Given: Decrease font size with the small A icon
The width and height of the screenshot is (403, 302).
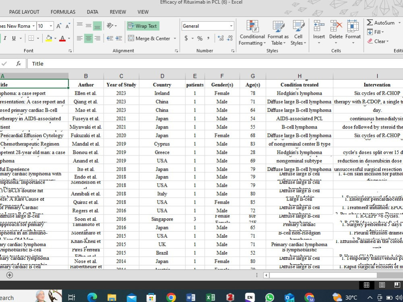Looking at the screenshot, I should pyautogui.click(x=68, y=26).
